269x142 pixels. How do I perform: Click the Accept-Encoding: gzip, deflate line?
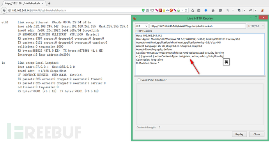(154, 49)
